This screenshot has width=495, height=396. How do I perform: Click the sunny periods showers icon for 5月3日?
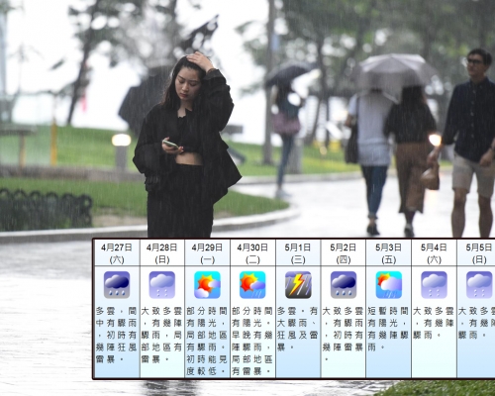point(389,285)
